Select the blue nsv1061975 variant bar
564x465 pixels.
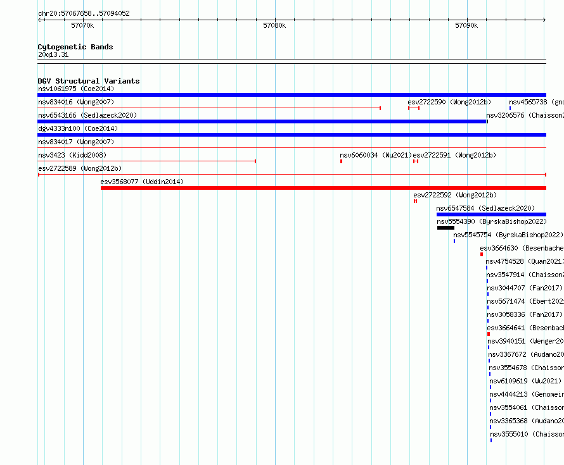click(292, 95)
